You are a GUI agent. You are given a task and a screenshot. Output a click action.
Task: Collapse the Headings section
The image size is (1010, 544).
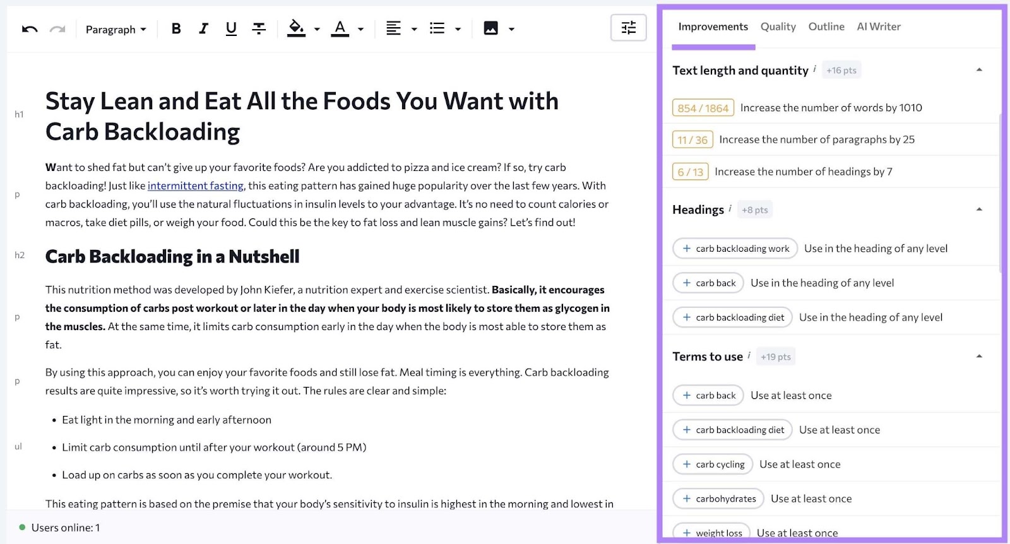pyautogui.click(x=979, y=210)
